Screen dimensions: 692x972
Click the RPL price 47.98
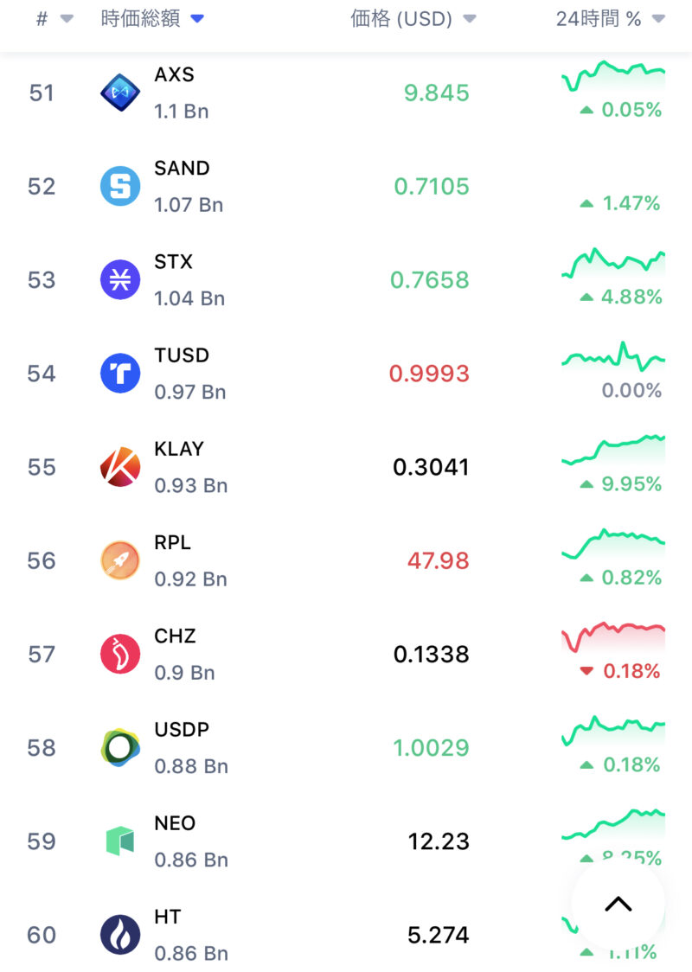[438, 560]
